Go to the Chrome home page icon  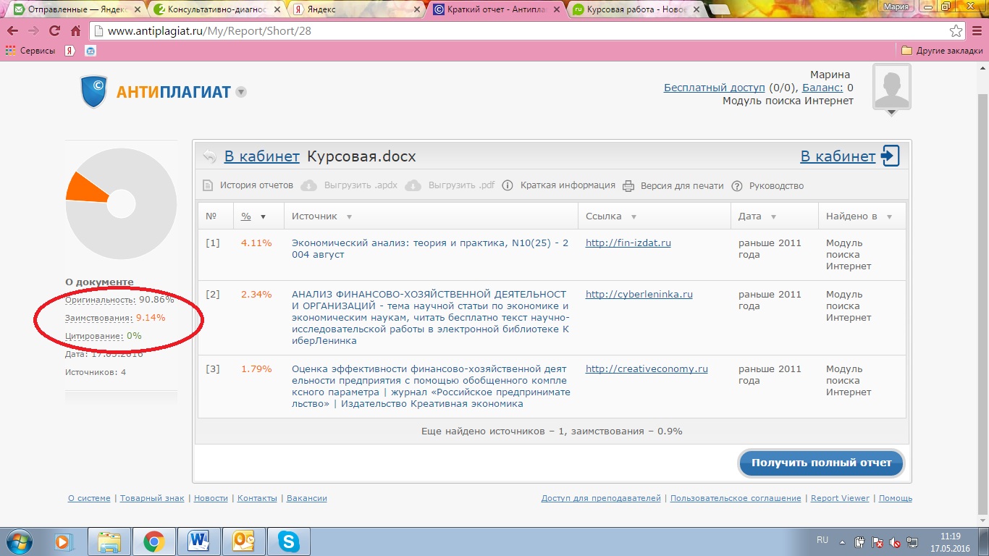pos(75,31)
